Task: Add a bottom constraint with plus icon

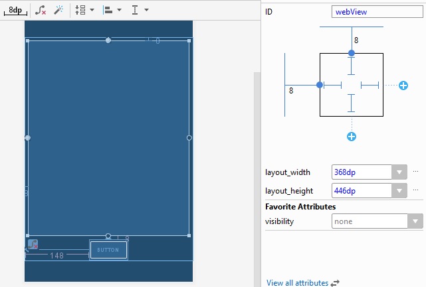Action: click(352, 137)
